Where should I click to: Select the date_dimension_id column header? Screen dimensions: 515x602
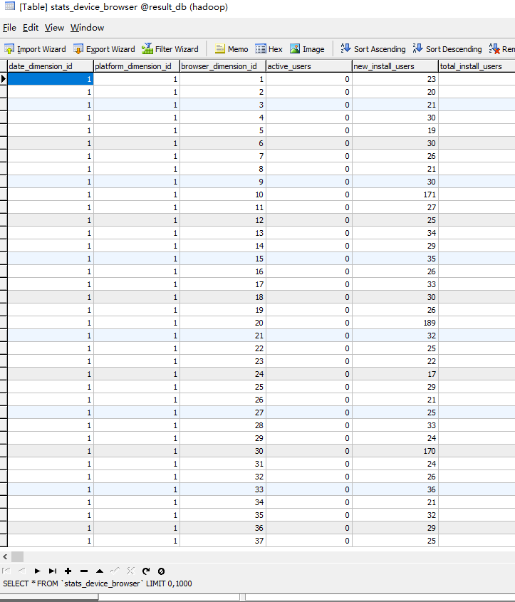51,66
